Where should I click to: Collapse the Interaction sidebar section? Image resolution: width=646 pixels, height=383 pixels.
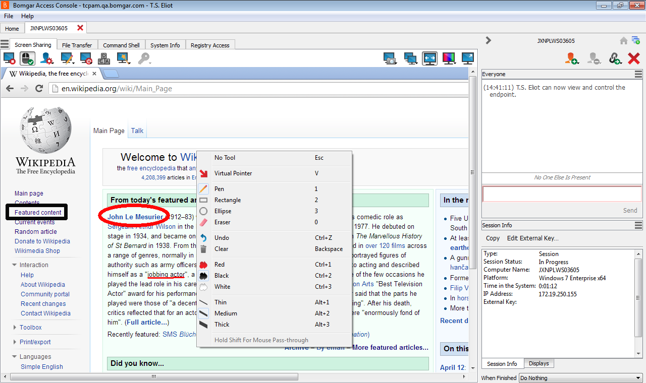[34, 265]
